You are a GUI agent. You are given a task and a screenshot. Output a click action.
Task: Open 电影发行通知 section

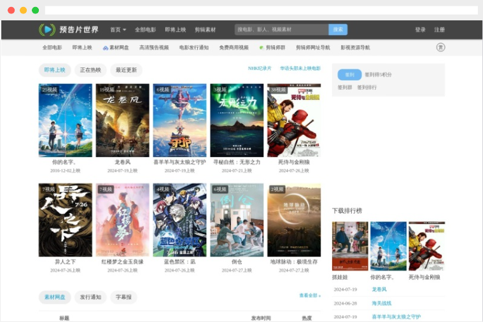[x=194, y=48]
